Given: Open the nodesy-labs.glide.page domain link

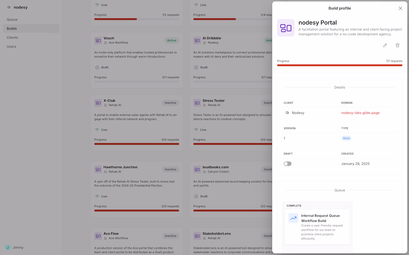Looking at the screenshot, I should 360,113.
